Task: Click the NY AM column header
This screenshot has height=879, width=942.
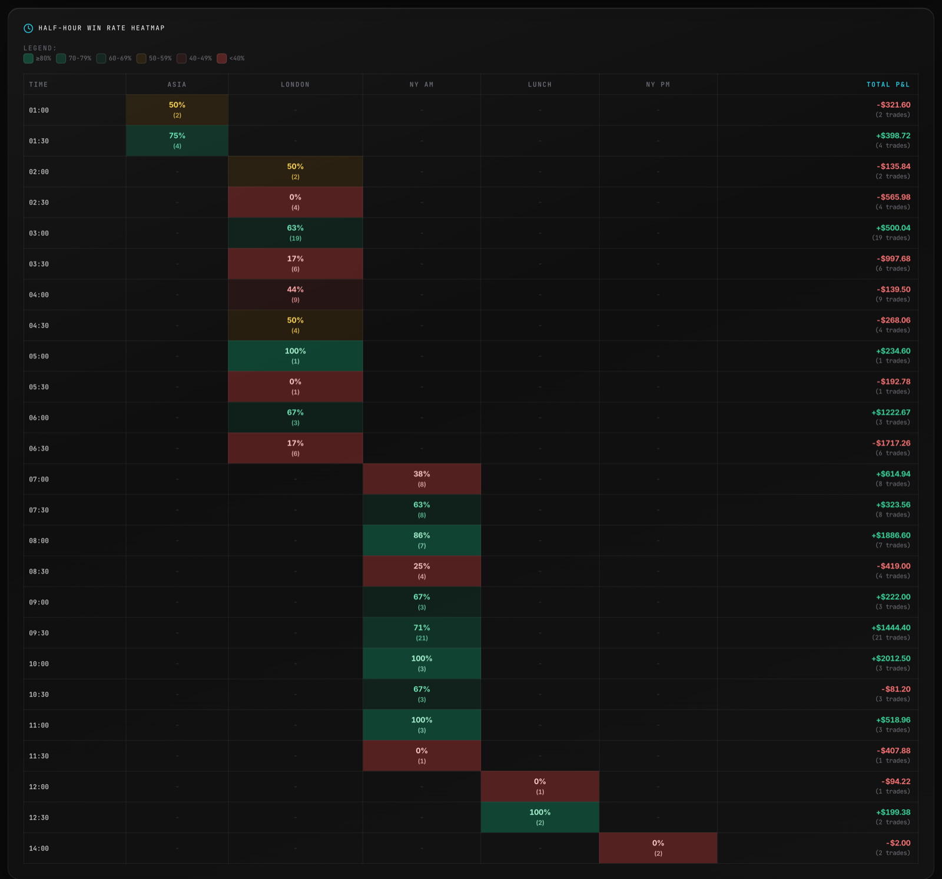Action: 422,85
